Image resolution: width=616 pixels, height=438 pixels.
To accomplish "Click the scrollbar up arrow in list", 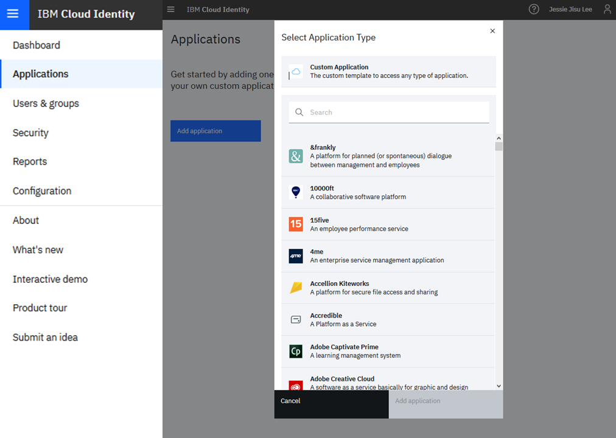I will pos(499,138).
